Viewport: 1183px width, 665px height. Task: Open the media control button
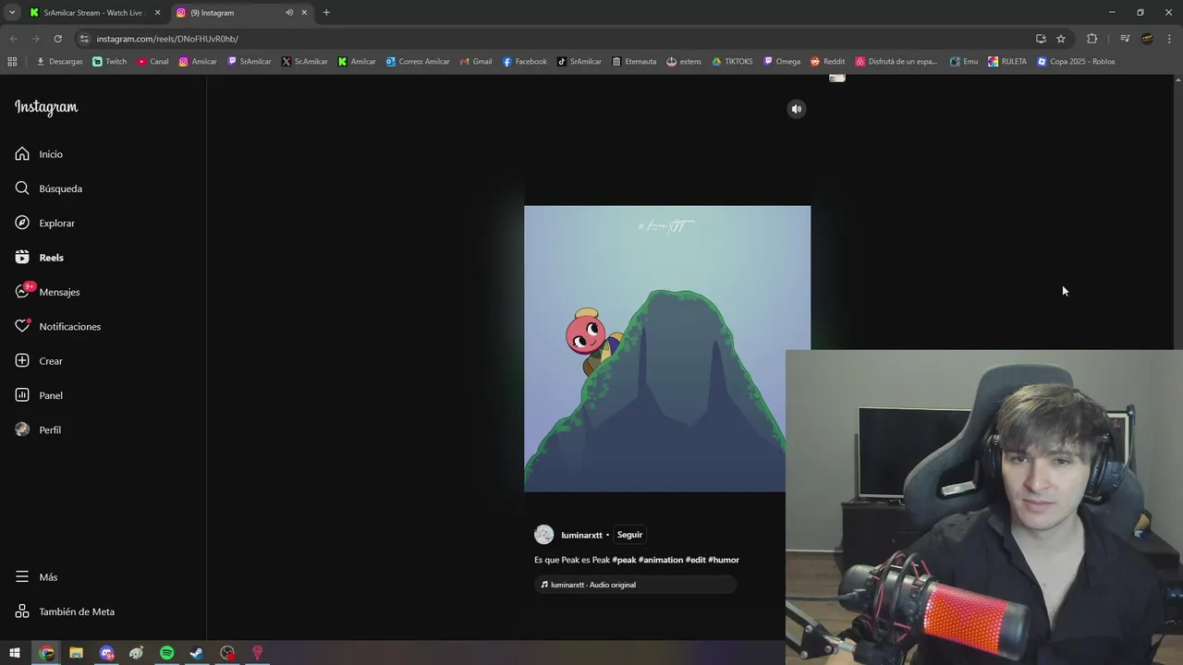pos(1125,39)
